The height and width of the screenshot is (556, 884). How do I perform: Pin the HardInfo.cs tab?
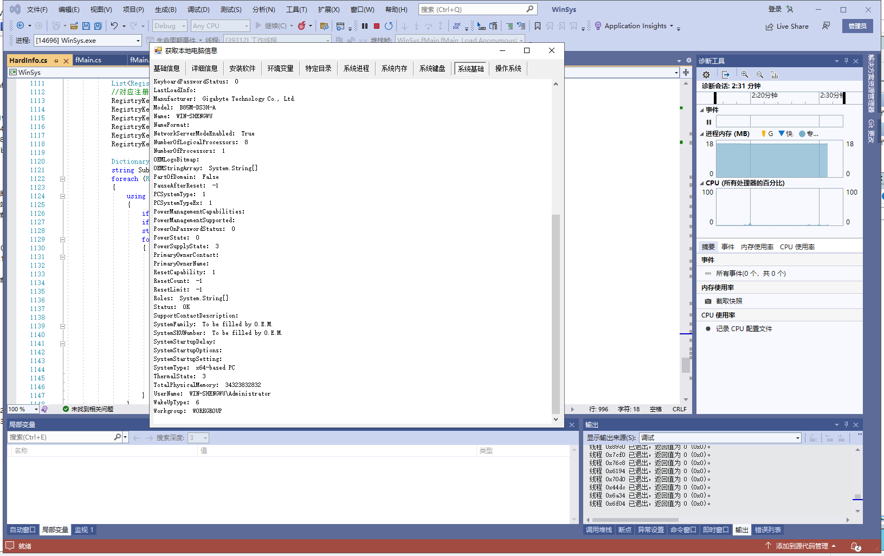[56, 61]
